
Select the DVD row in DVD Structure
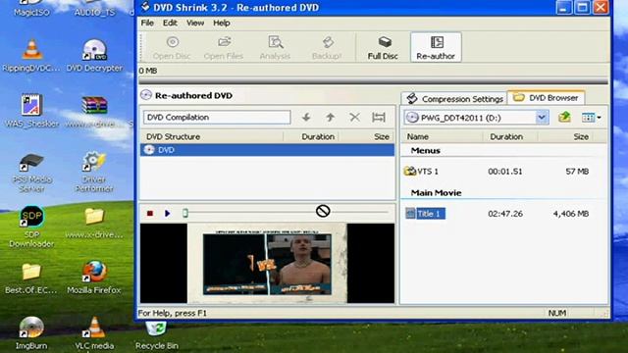[267, 150]
